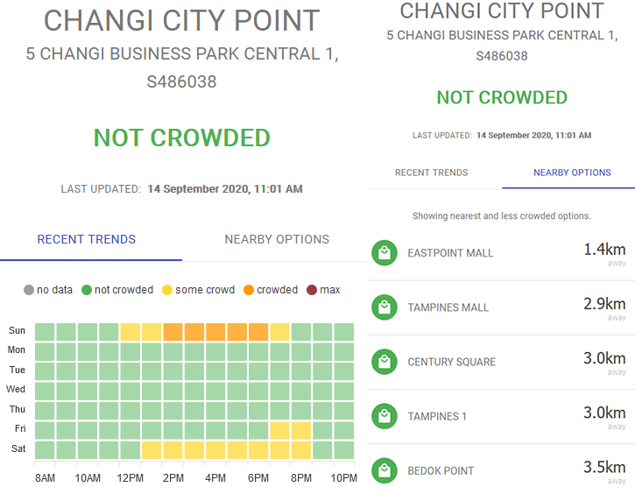Click the S486038 postal code in left panel
The height and width of the screenshot is (494, 635).
(181, 81)
